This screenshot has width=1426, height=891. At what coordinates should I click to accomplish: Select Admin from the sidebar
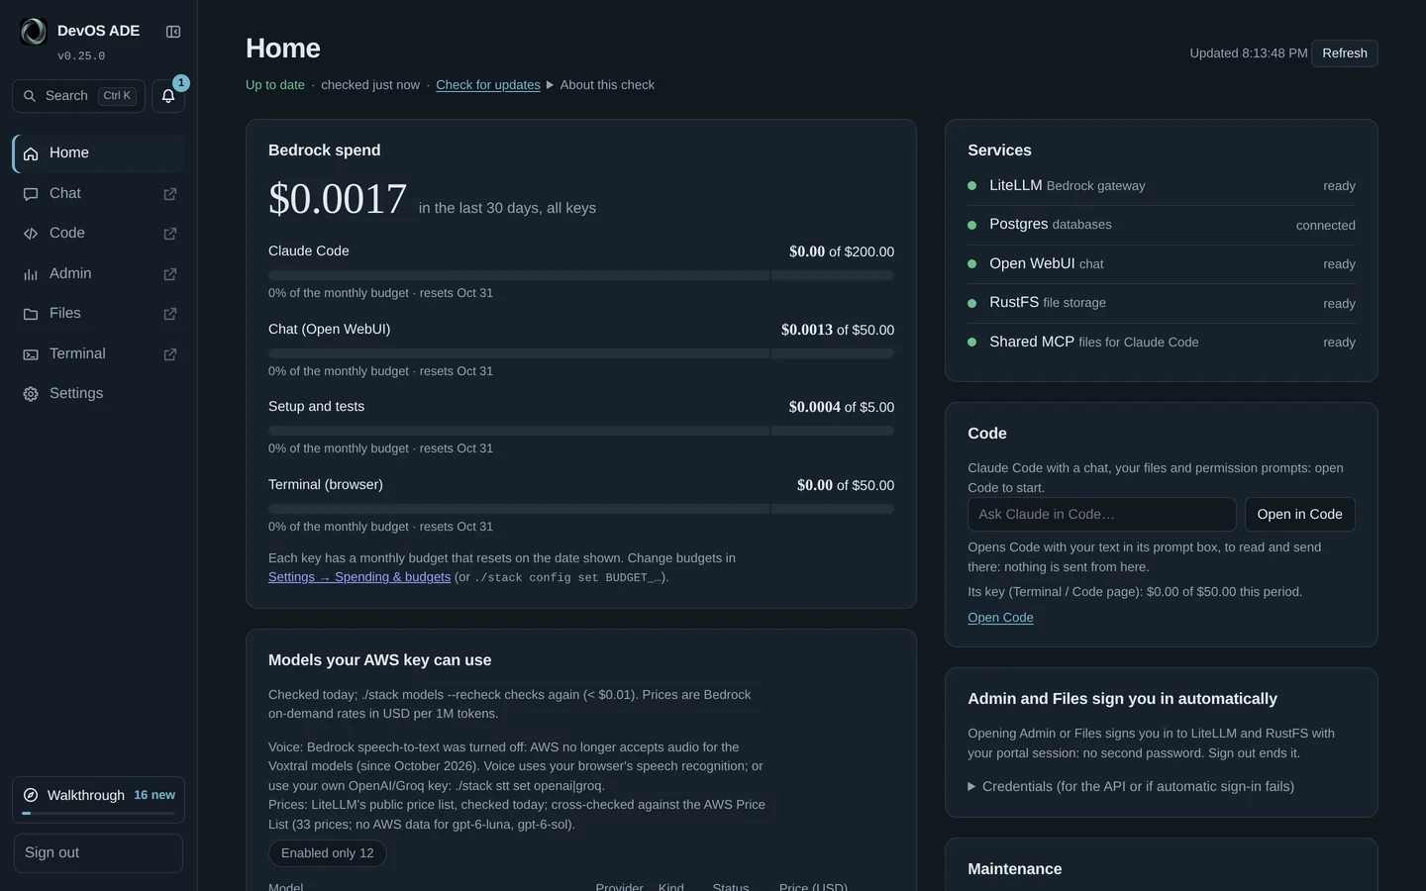(x=98, y=274)
